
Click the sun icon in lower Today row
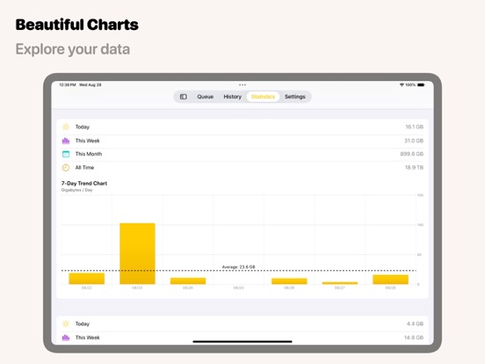(x=66, y=324)
